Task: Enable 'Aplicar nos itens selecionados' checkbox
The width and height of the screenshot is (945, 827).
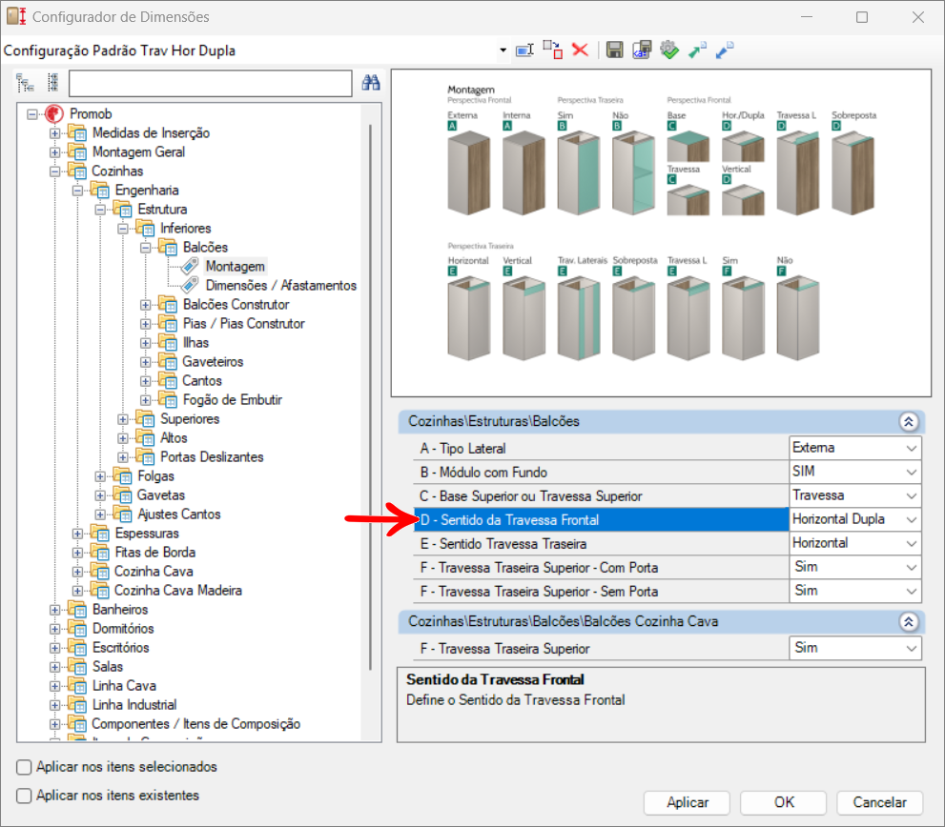Action: tap(25, 767)
